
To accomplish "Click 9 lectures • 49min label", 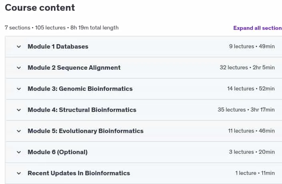I will pyautogui.click(x=252, y=46).
